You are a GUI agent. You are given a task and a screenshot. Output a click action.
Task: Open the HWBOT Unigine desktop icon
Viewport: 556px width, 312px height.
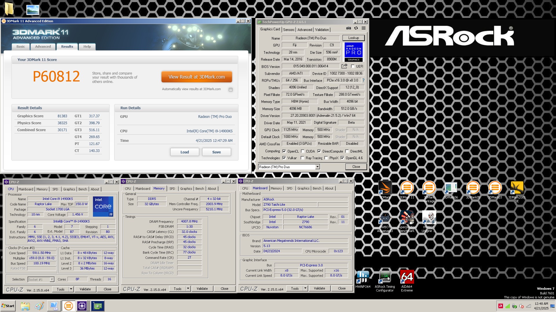(429, 221)
